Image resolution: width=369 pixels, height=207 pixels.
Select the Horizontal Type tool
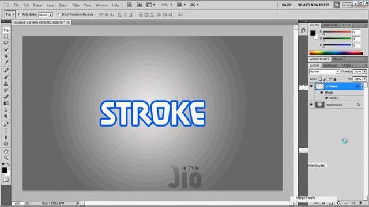pos(6,131)
